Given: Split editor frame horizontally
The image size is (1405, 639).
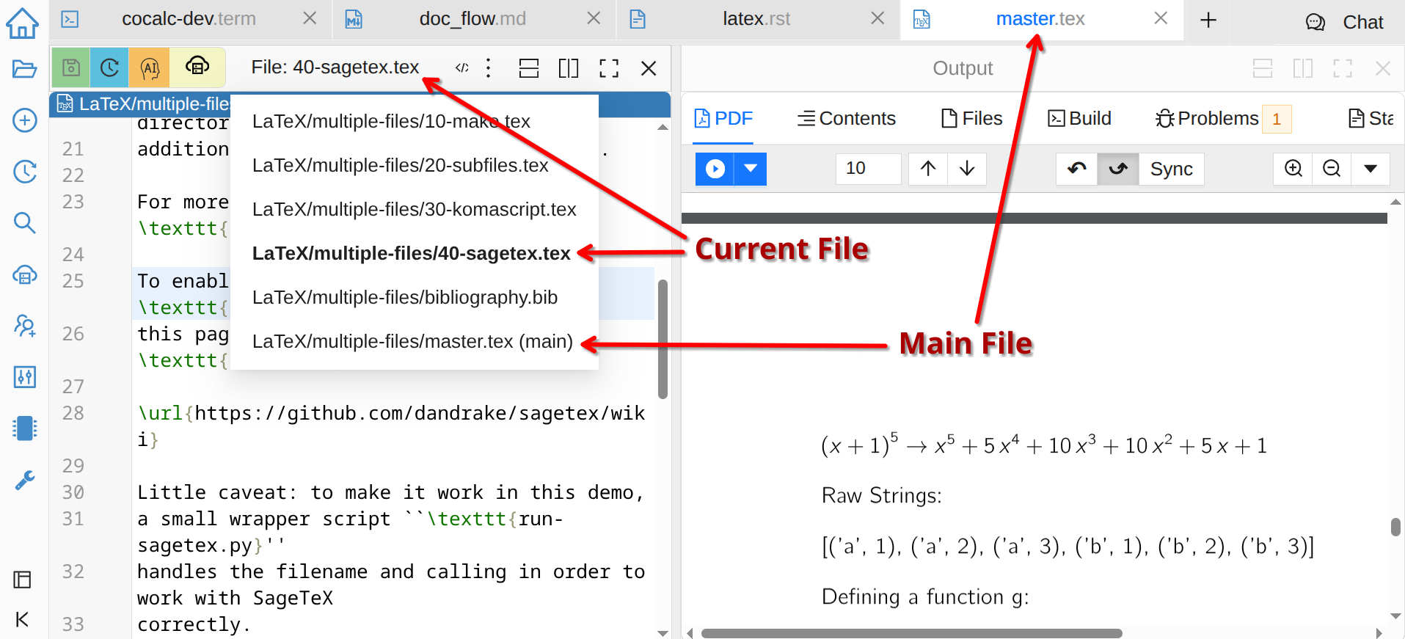Looking at the screenshot, I should click(528, 68).
